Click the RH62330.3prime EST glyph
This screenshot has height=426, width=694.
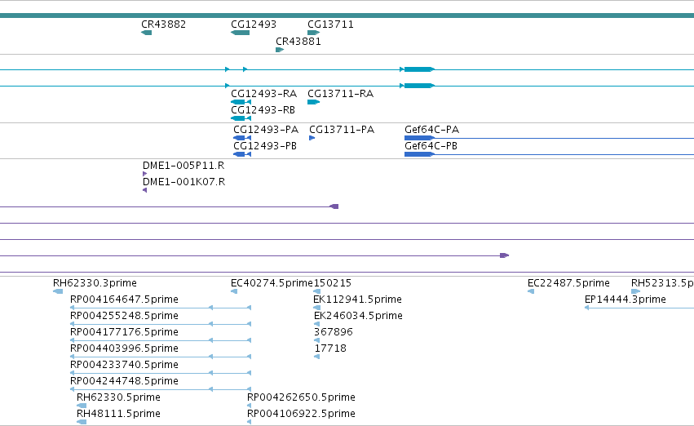pyautogui.click(x=58, y=291)
